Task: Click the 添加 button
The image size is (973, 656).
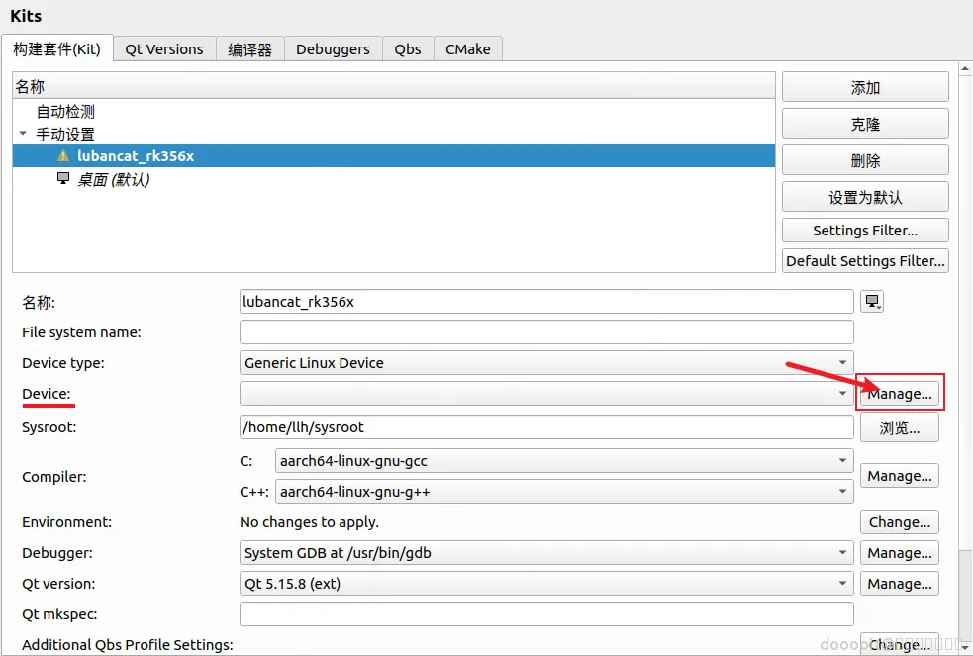Action: 865,87
